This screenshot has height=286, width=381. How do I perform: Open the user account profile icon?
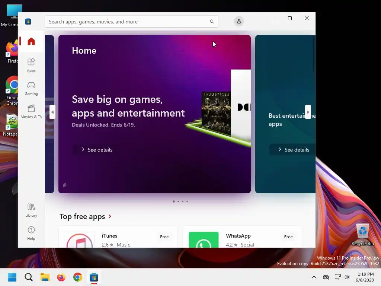click(x=239, y=21)
